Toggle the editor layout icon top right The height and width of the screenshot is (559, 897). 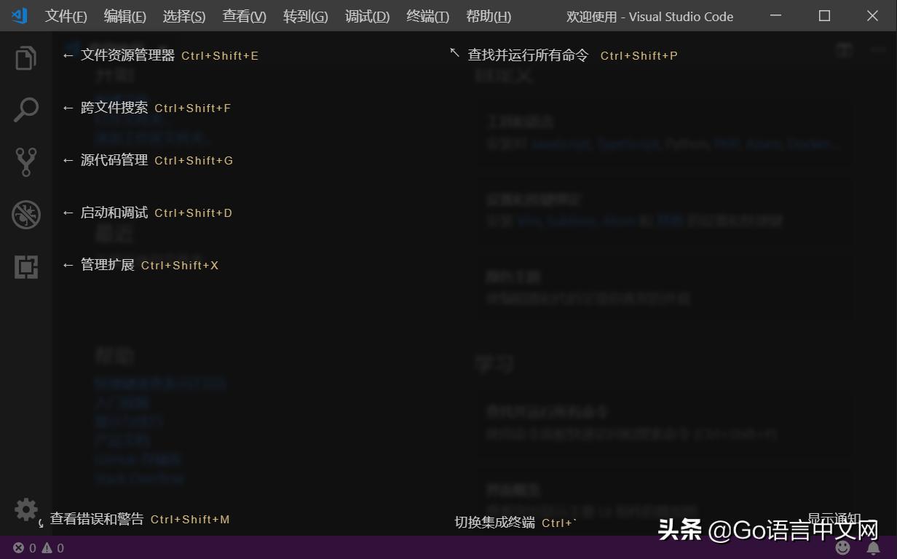[x=845, y=49]
